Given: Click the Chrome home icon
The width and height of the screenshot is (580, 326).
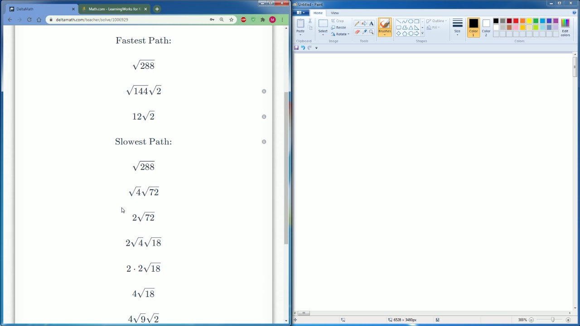Looking at the screenshot, I should (39, 19).
